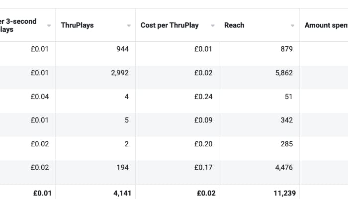Click the total ThruPlays value 4,141

tap(121, 193)
